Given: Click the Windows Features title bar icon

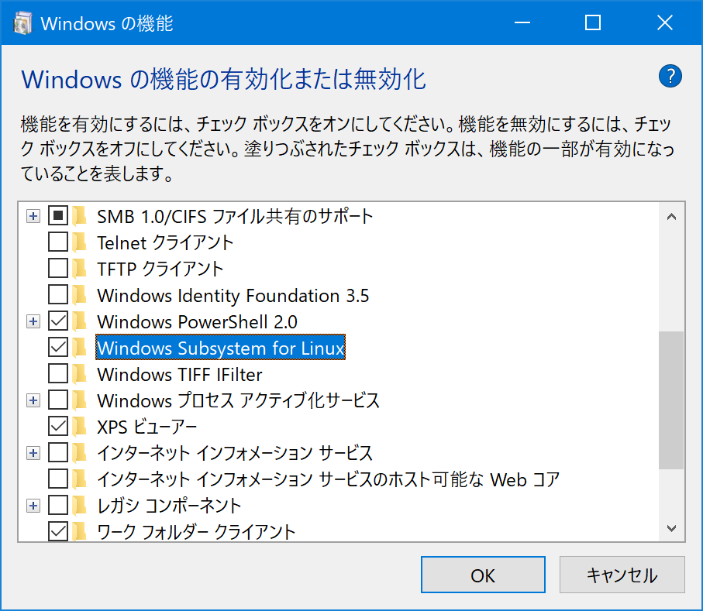Looking at the screenshot, I should pos(23,23).
